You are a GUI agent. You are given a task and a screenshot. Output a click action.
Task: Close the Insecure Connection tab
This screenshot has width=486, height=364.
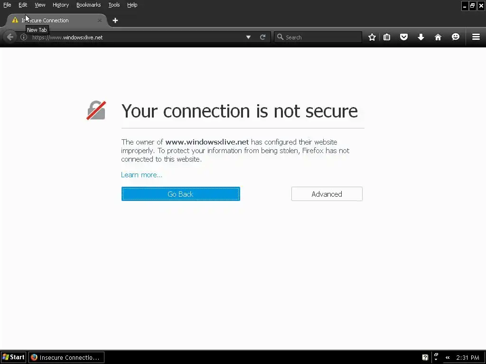click(100, 20)
